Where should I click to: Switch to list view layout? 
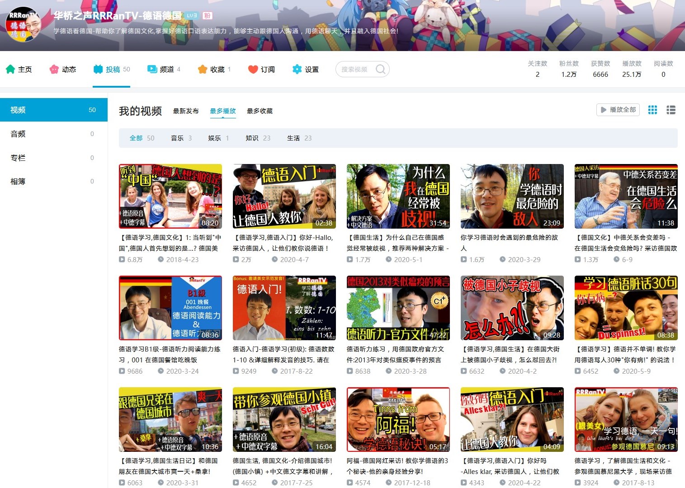tap(671, 110)
